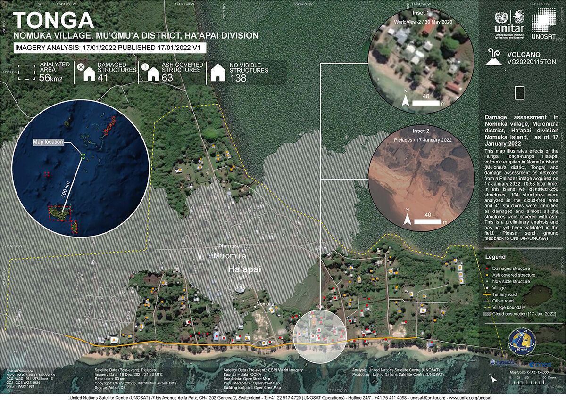Click the Map location label on overview map

pyautogui.click(x=48, y=142)
